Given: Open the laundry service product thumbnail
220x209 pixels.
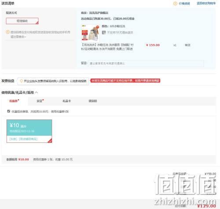Looking at the screenshot, I should pos(90,33).
